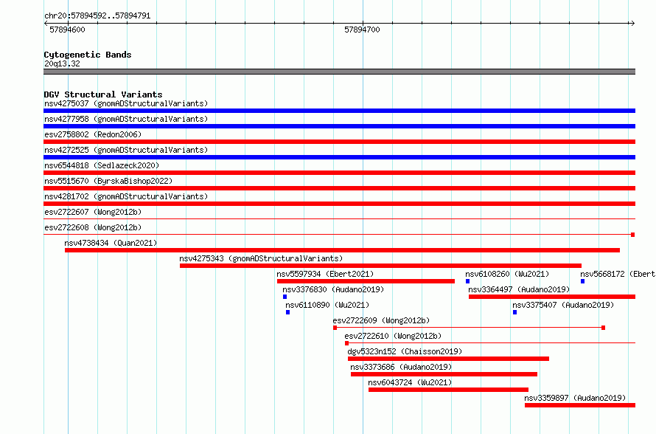Click the red bar of nsv6043724
656x434 pixels.
pyautogui.click(x=448, y=390)
